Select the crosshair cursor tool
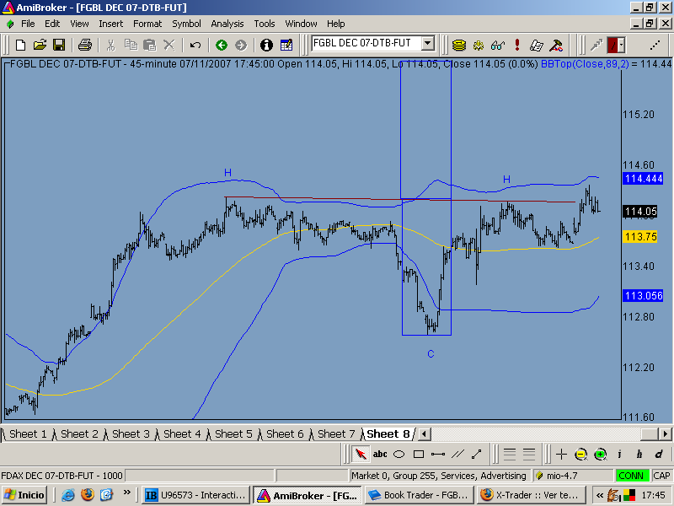Screen dimensions: 674x506 [x=561, y=454]
